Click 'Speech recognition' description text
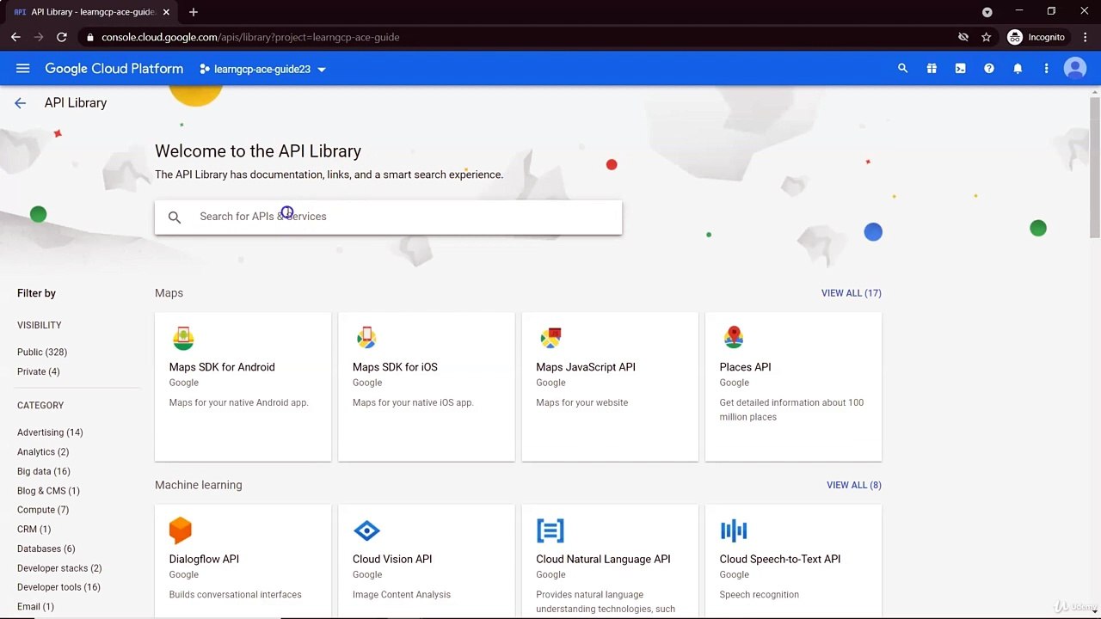Screen dimensions: 1101x619 coord(760,594)
